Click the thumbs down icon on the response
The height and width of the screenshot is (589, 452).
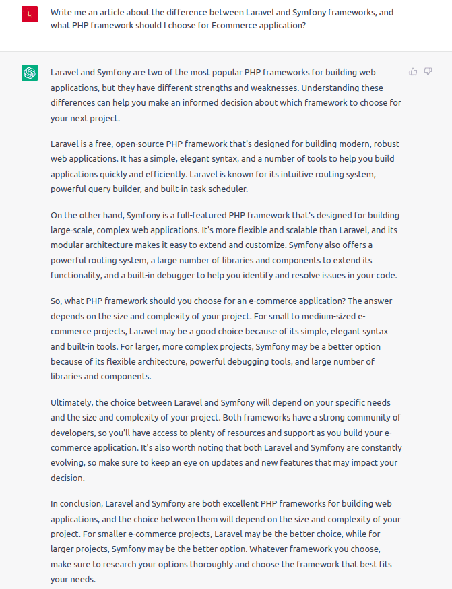428,71
